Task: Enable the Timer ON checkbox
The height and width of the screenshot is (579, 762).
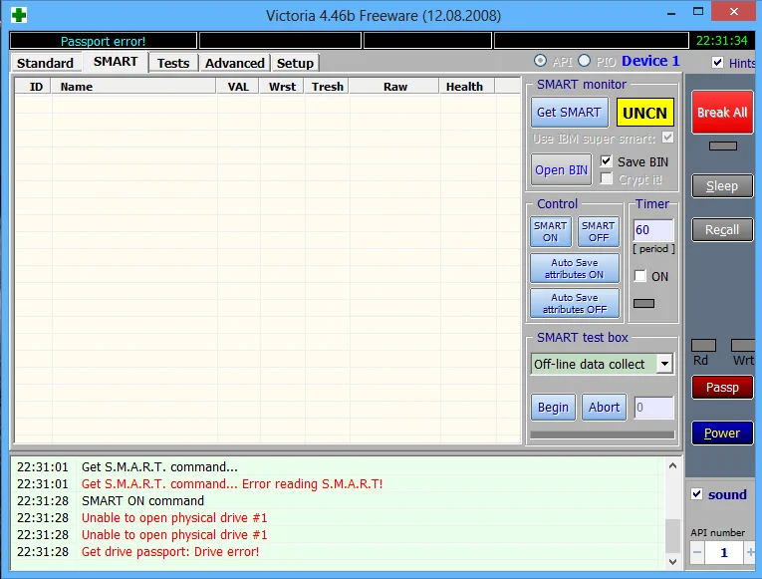Action: pos(640,276)
